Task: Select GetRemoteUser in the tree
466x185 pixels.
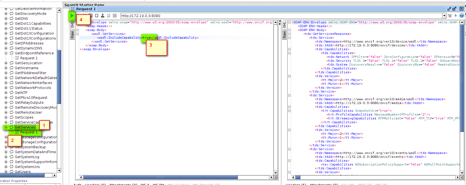Action: point(29,113)
